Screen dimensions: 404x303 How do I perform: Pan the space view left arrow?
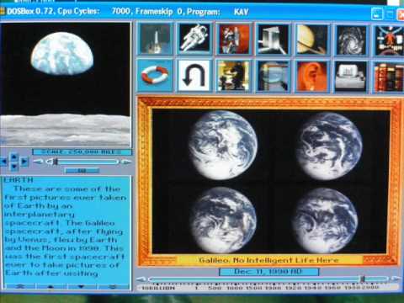[x=4, y=162]
